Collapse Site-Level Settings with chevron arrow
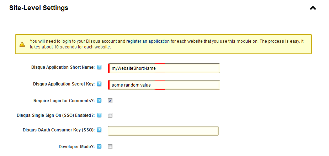The height and width of the screenshot is (156, 329). 313,8
